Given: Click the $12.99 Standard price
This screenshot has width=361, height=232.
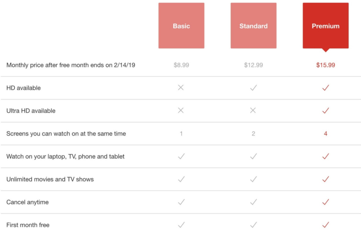Looking at the screenshot, I should click(253, 65).
